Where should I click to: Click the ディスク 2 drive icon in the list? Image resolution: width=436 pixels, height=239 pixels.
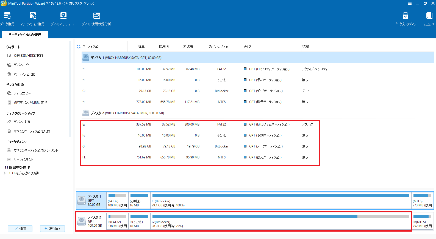(86, 113)
